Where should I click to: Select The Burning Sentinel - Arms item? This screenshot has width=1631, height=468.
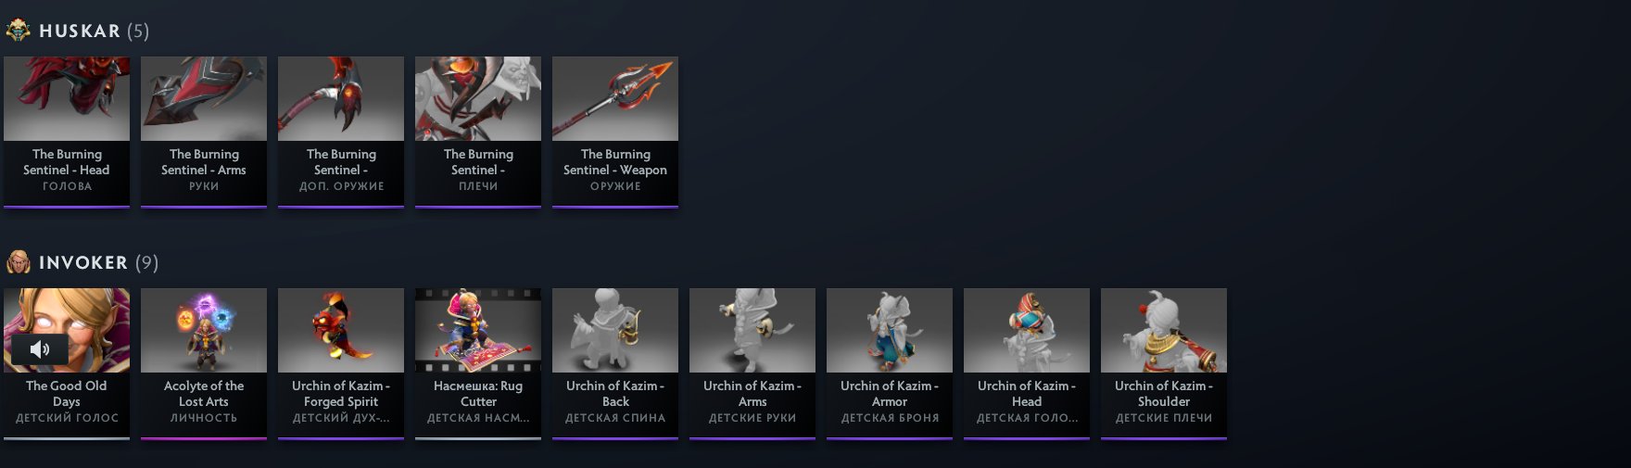[x=204, y=133]
